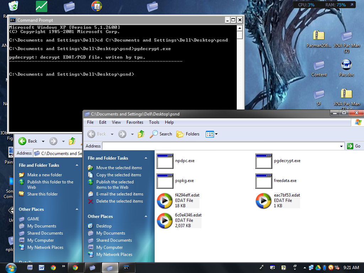This screenshot has width=364, height=273.
Task: Collapse the Other Places panel
Action: click(x=145, y=216)
